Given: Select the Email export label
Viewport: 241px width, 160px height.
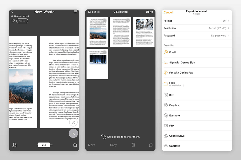Looking at the screenshot, I should pyautogui.click(x=172, y=52).
